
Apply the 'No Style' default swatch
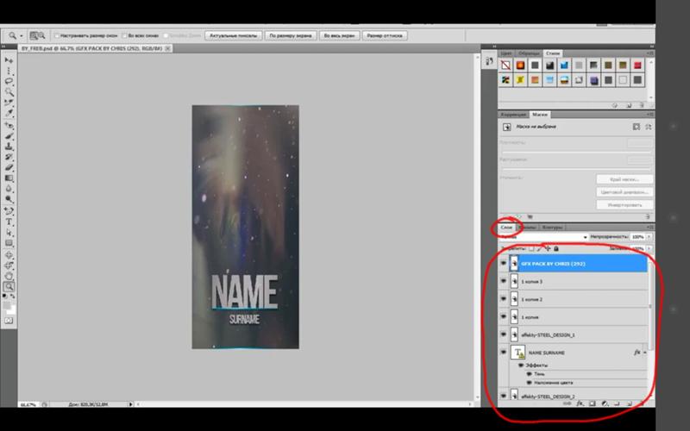pyautogui.click(x=505, y=66)
